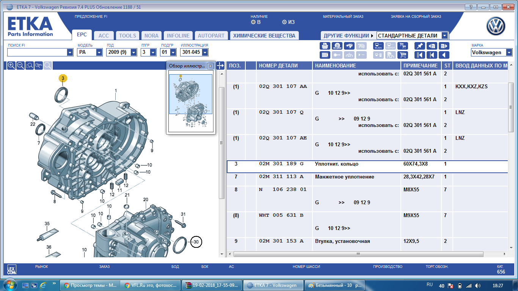
Task: Click the plain left arrow icon
Action: [x=444, y=55]
